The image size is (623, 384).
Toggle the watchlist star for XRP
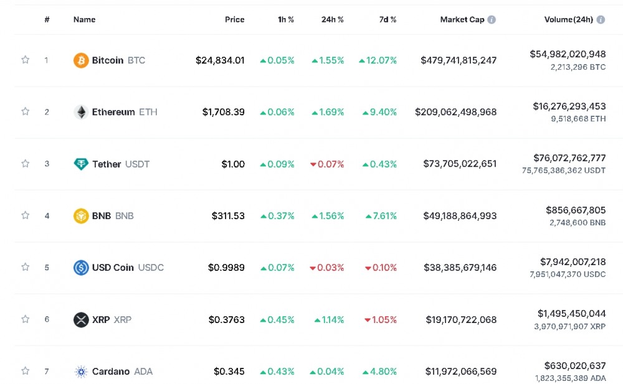point(26,320)
